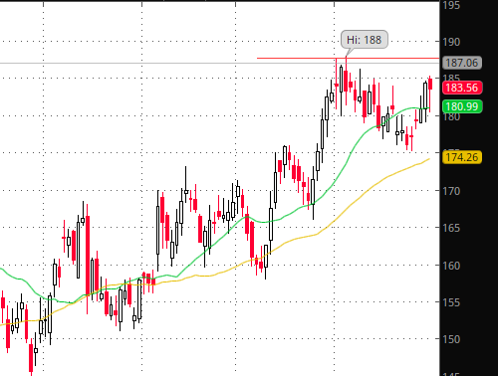Click the 190 price axis label
This screenshot has height=376, width=498.
pos(451,42)
